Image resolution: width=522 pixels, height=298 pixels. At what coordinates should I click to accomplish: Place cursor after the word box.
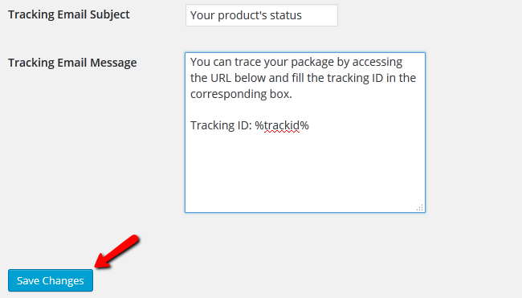[292, 95]
